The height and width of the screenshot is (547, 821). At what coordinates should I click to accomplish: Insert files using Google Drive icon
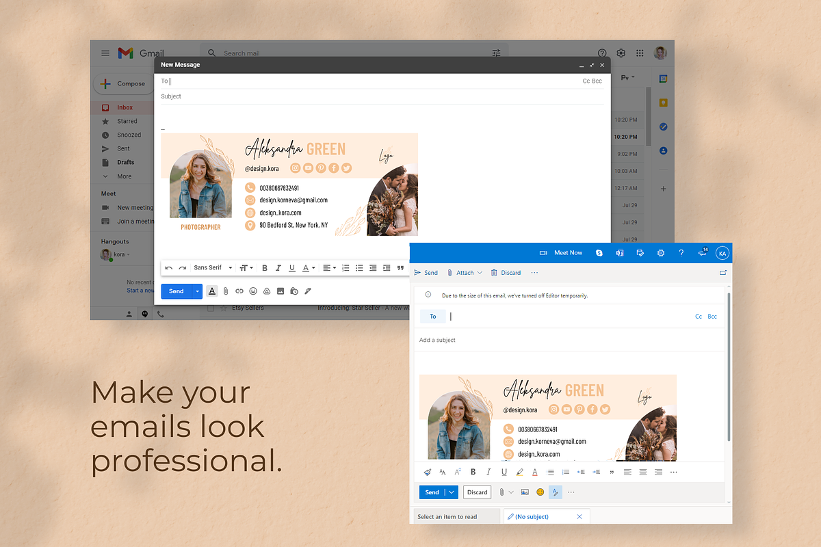(x=267, y=291)
